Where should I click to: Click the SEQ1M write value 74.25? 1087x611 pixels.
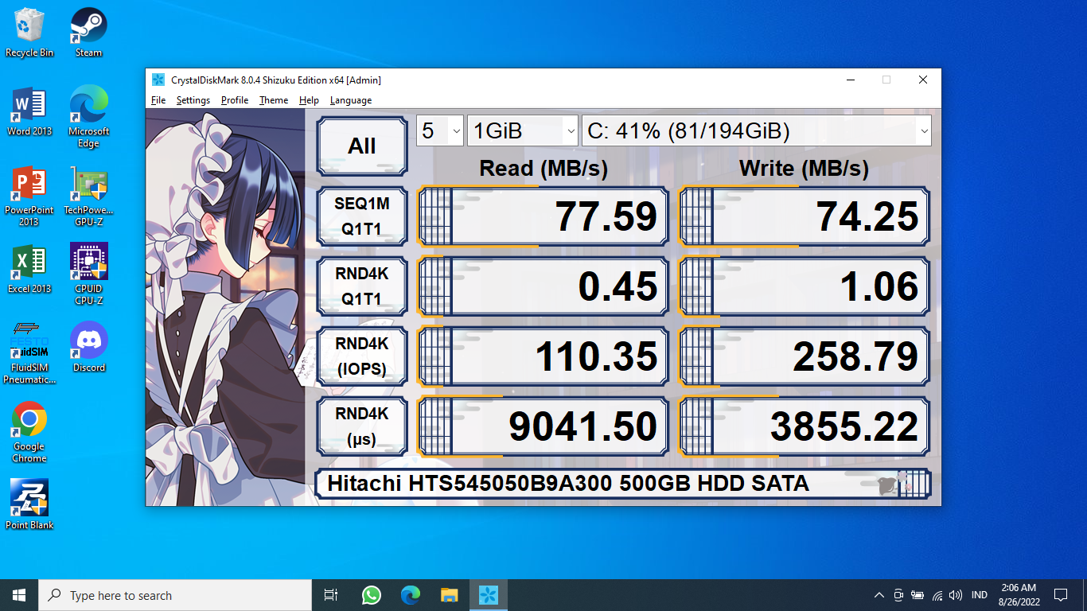point(805,216)
